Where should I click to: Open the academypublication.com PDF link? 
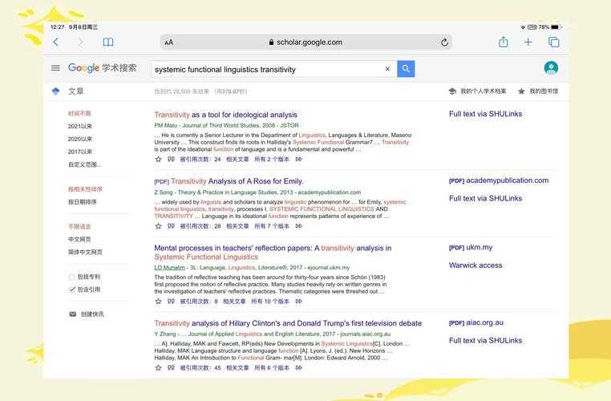(499, 180)
